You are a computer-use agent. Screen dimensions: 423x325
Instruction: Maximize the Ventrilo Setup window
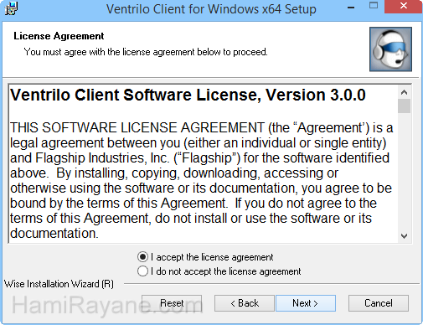pyautogui.click(x=374, y=6)
